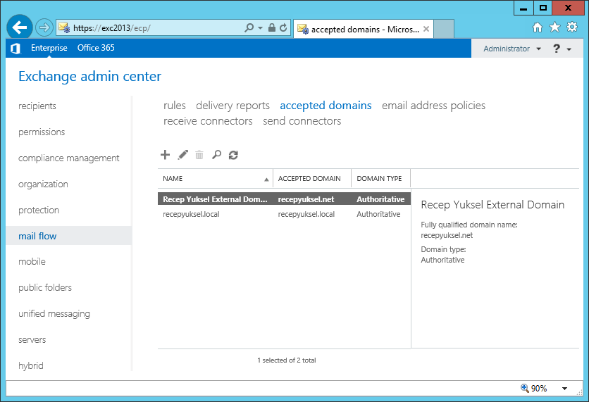
Task: Go to organization in the sidebar
Action: click(43, 184)
